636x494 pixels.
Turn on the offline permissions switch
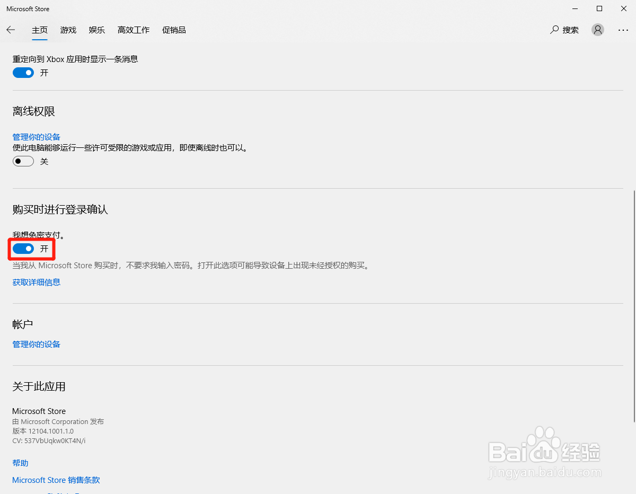(23, 161)
